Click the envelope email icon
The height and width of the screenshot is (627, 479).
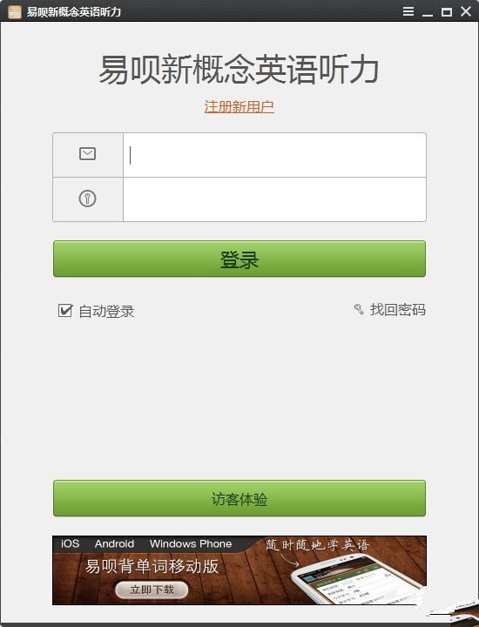tap(87, 153)
